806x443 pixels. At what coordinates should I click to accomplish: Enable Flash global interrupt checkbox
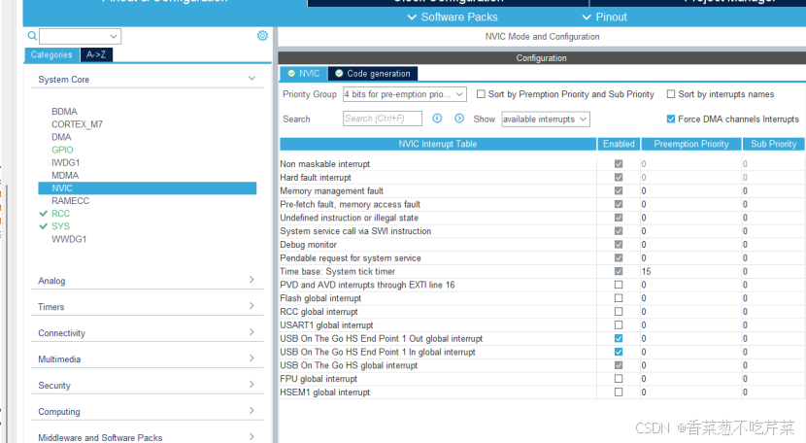(619, 298)
